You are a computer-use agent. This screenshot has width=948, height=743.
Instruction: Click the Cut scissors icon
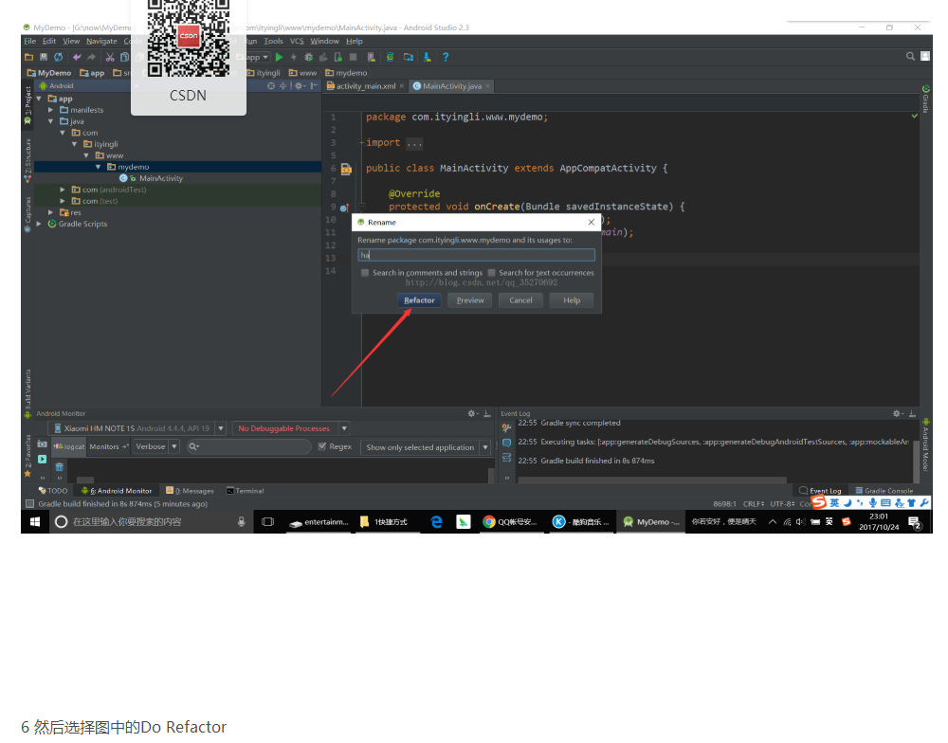coord(110,57)
